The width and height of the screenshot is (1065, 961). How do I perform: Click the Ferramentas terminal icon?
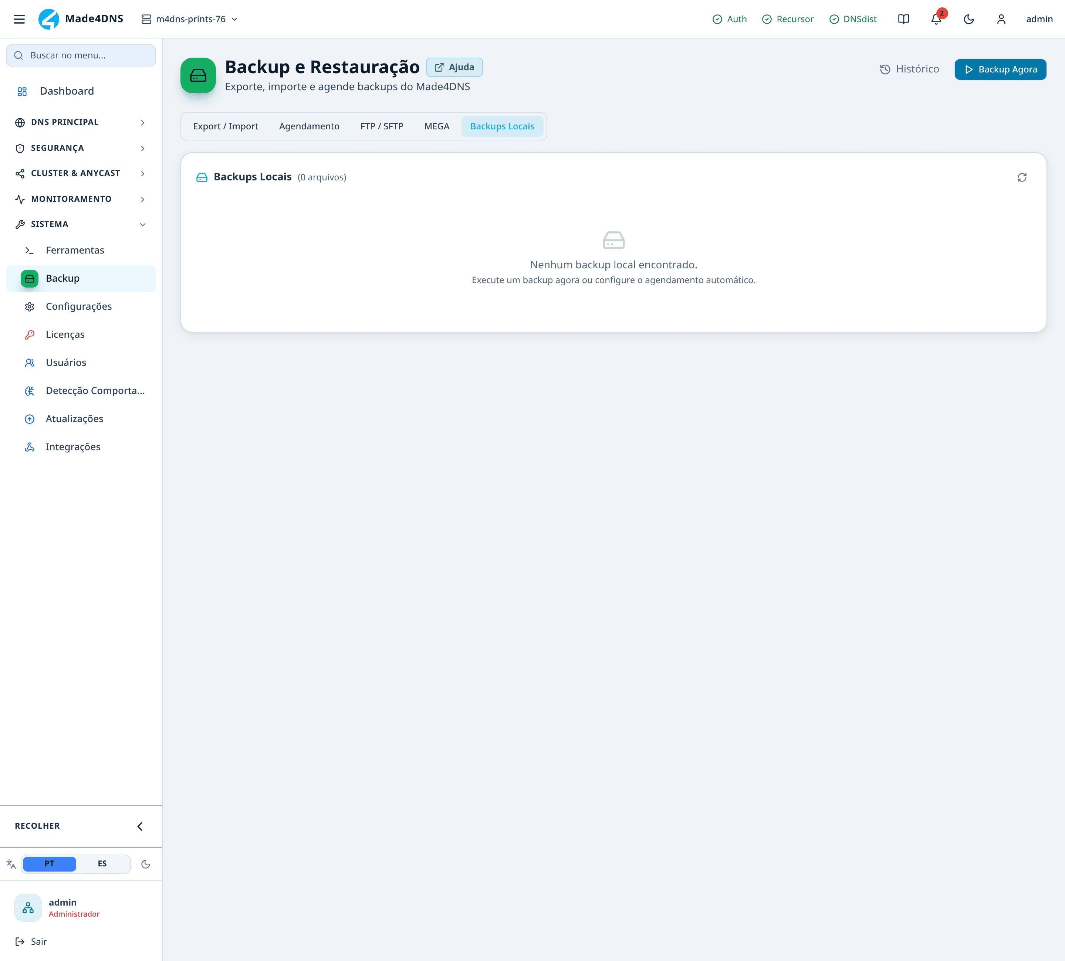pos(30,250)
